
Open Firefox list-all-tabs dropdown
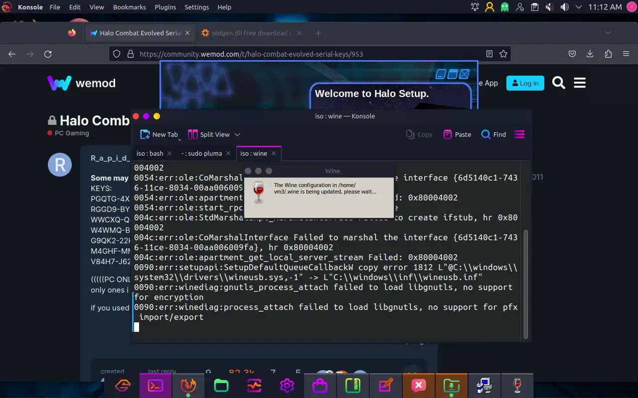[x=608, y=33]
